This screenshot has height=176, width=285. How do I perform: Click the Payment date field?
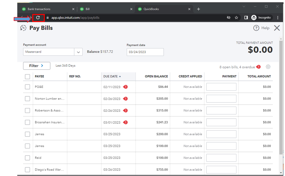click(x=145, y=52)
